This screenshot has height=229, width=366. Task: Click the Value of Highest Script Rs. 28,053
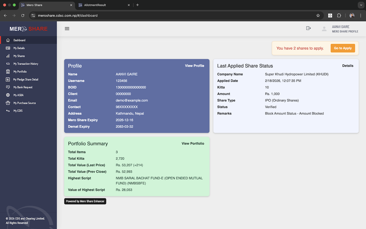(124, 190)
